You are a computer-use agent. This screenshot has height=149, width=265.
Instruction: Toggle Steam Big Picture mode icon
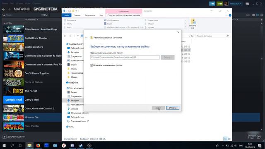247,4
